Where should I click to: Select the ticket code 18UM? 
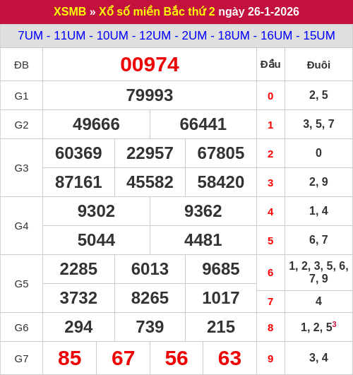[x=234, y=35]
